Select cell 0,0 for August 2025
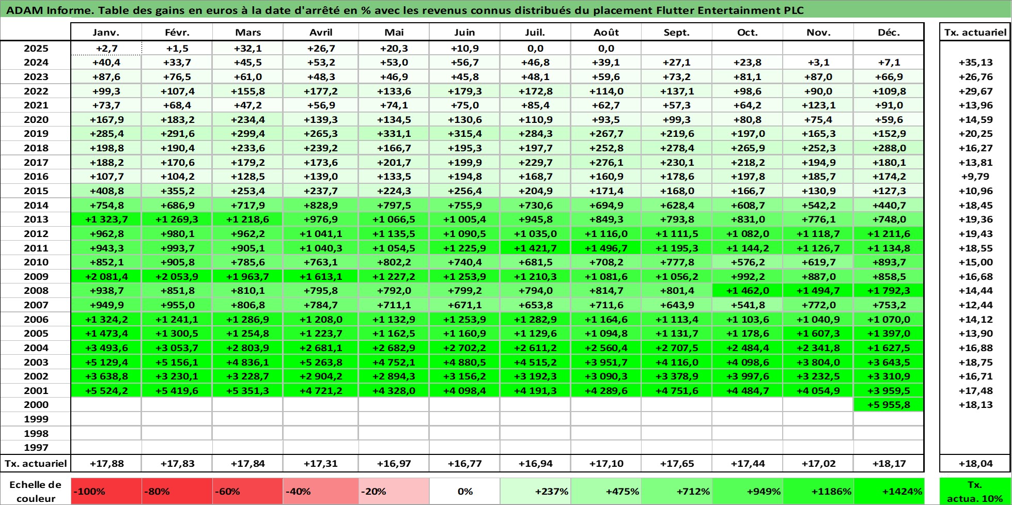Image resolution: width=1012 pixels, height=505 pixels. [606, 48]
